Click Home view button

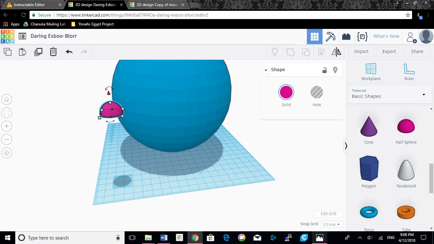point(7,99)
